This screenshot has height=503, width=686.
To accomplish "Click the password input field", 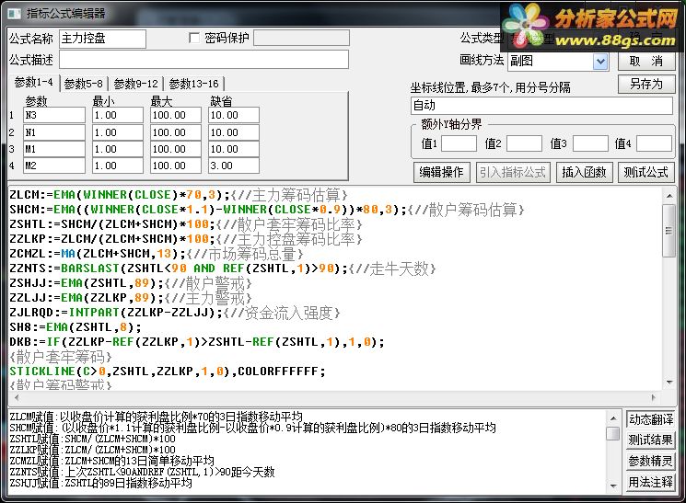I will point(301,38).
